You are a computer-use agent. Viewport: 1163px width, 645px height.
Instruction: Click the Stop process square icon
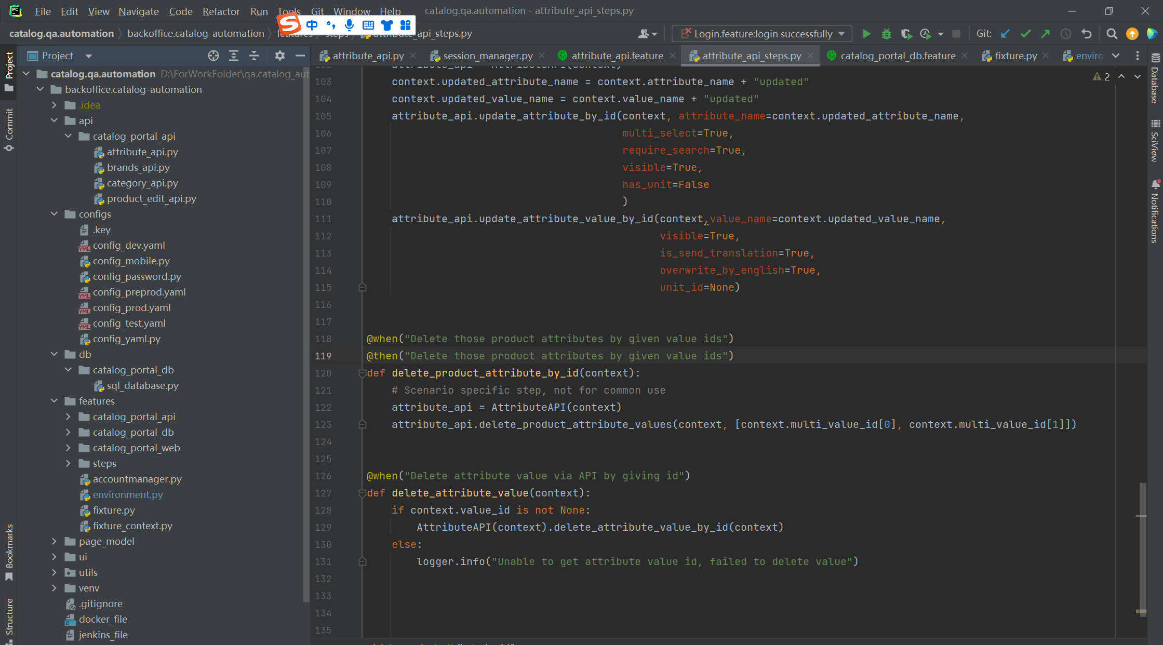tap(956, 34)
